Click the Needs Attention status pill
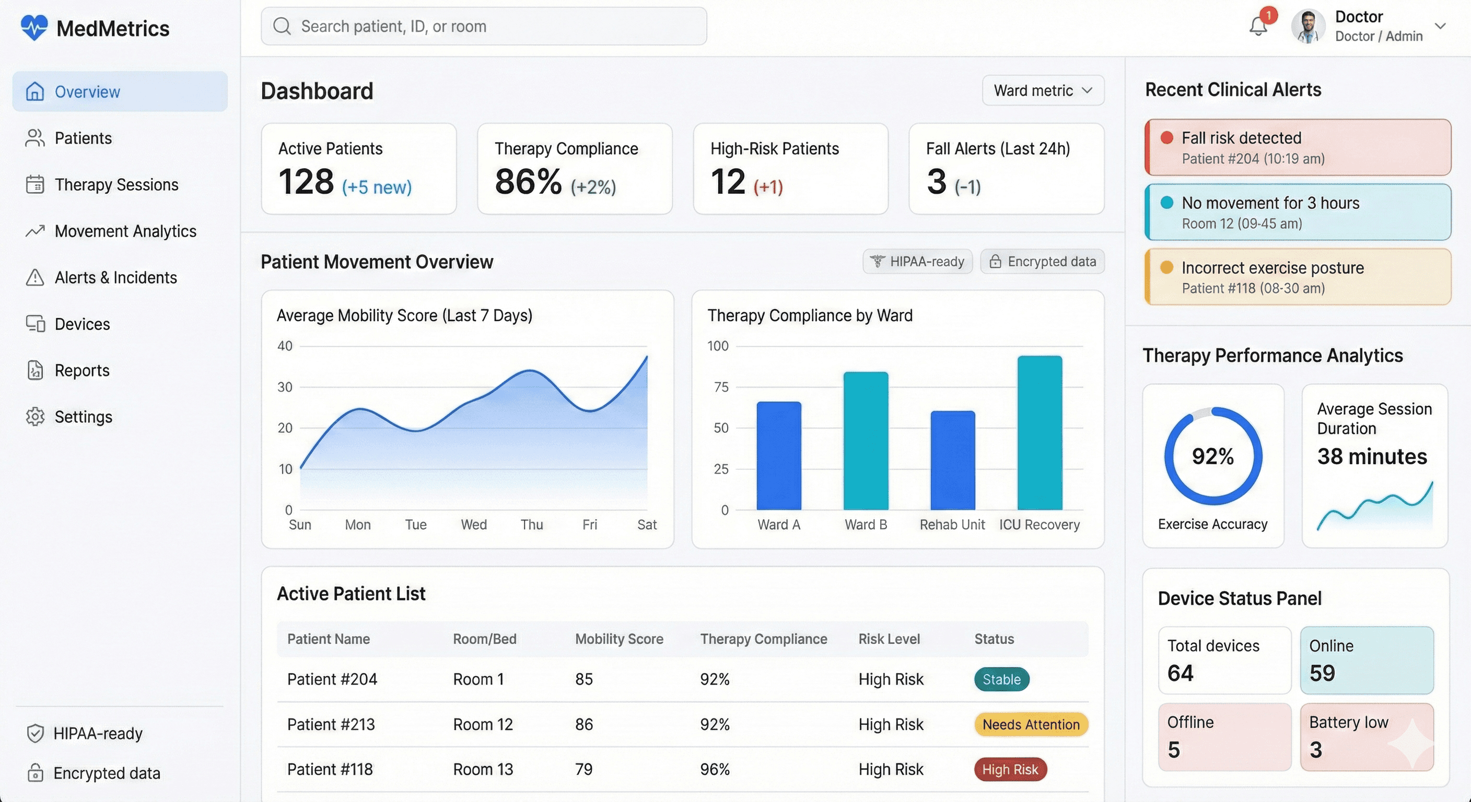 (x=1031, y=724)
